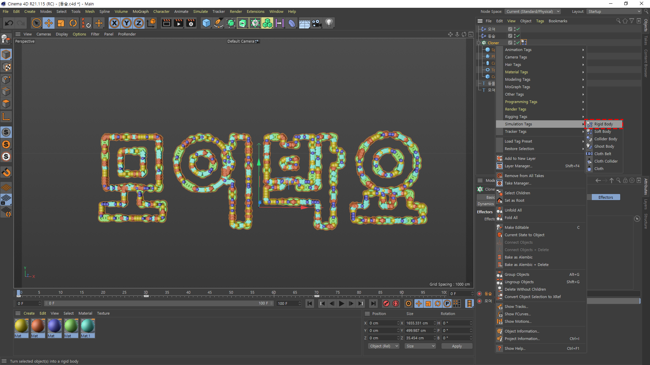This screenshot has height=365, width=650.
Task: Click the Light bulb icon
Action: click(329, 23)
